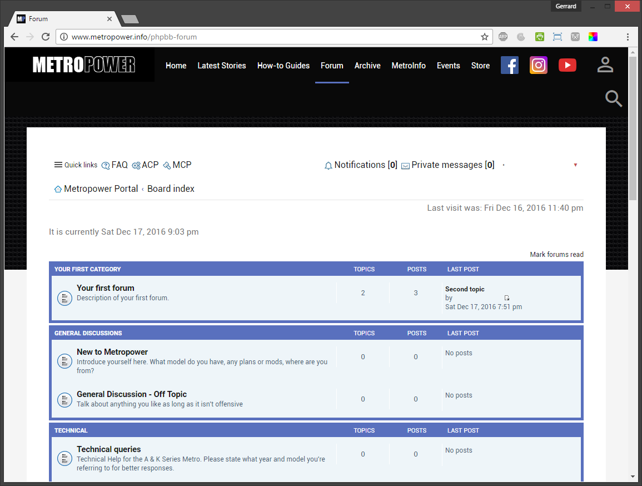Expand the user dropdown red arrow
The height and width of the screenshot is (486, 642).
point(575,165)
